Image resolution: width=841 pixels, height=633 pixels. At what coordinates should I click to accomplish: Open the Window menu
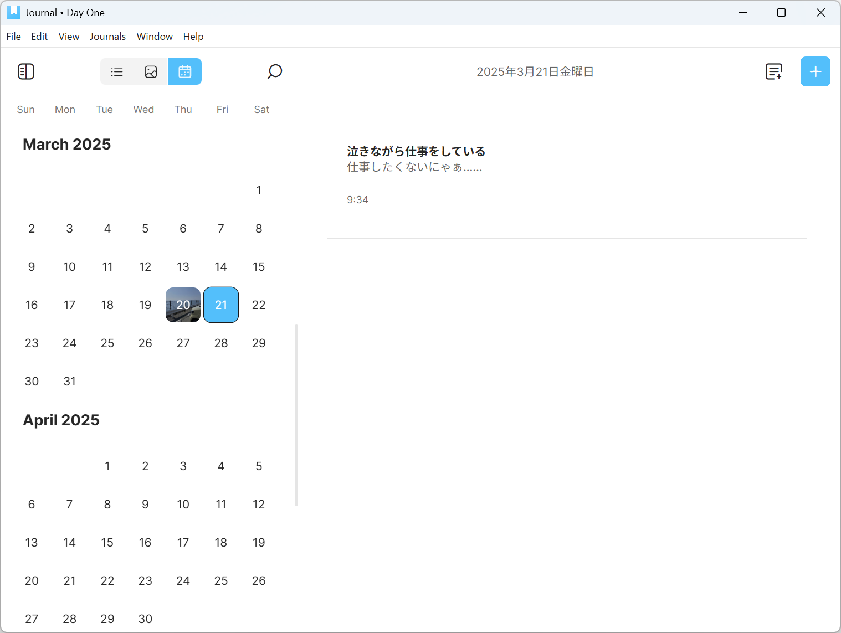(155, 37)
